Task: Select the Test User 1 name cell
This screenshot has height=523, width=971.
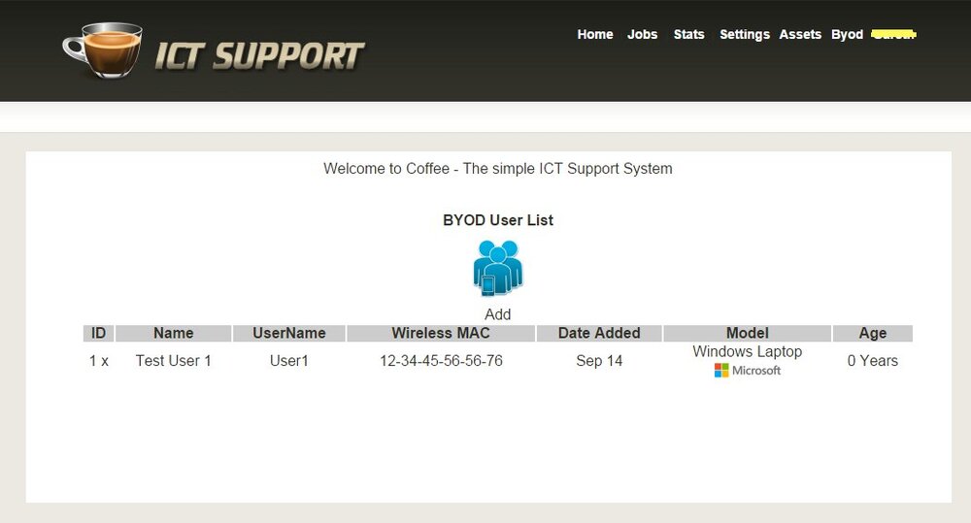Action: [x=174, y=361]
